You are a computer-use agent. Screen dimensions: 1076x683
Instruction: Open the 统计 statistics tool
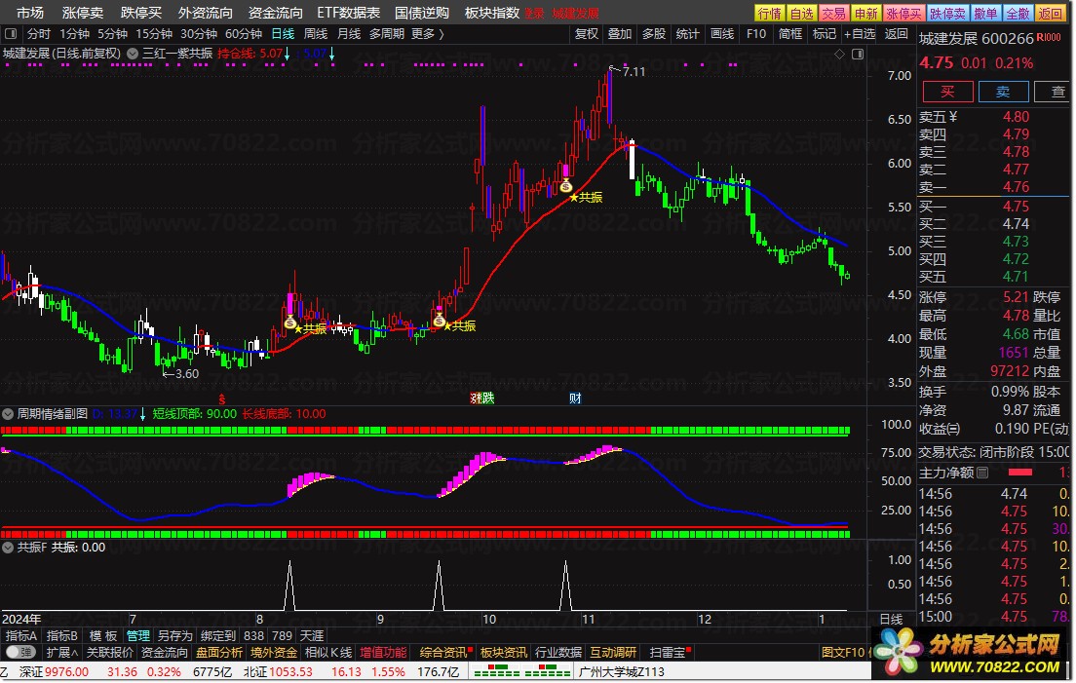[687, 33]
